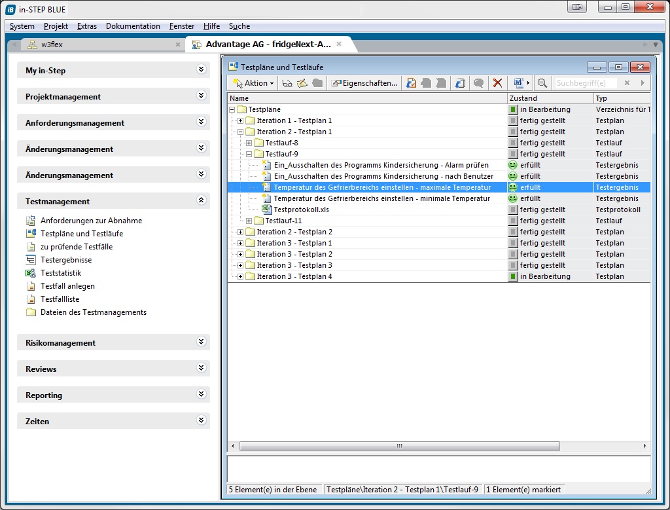The width and height of the screenshot is (670, 510).
Task: Expand the Projektmanagement sidebar section
Action: click(201, 96)
